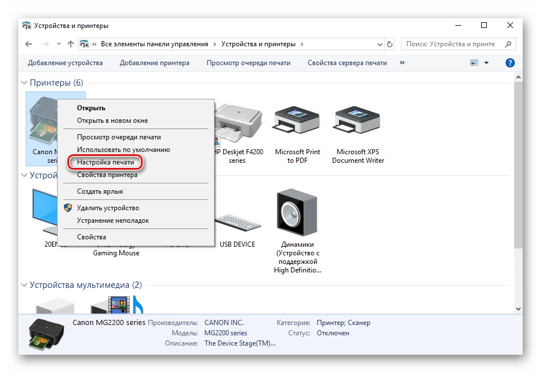
Task: Collapse the Принтеры (6) section
Action: 23,83
